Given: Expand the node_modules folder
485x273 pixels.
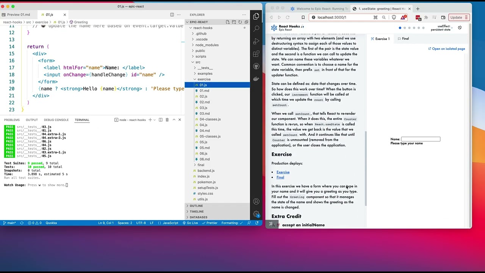Looking at the screenshot, I should (207, 45).
